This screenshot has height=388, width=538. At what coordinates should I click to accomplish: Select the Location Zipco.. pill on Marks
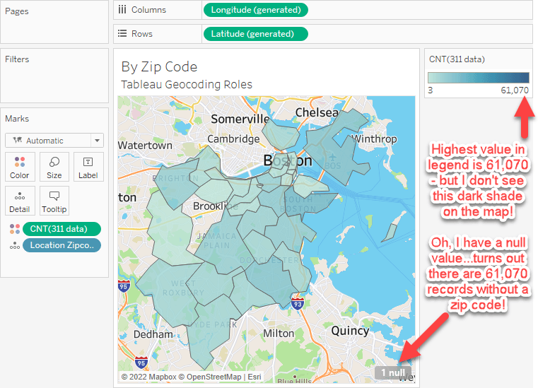[x=62, y=245]
